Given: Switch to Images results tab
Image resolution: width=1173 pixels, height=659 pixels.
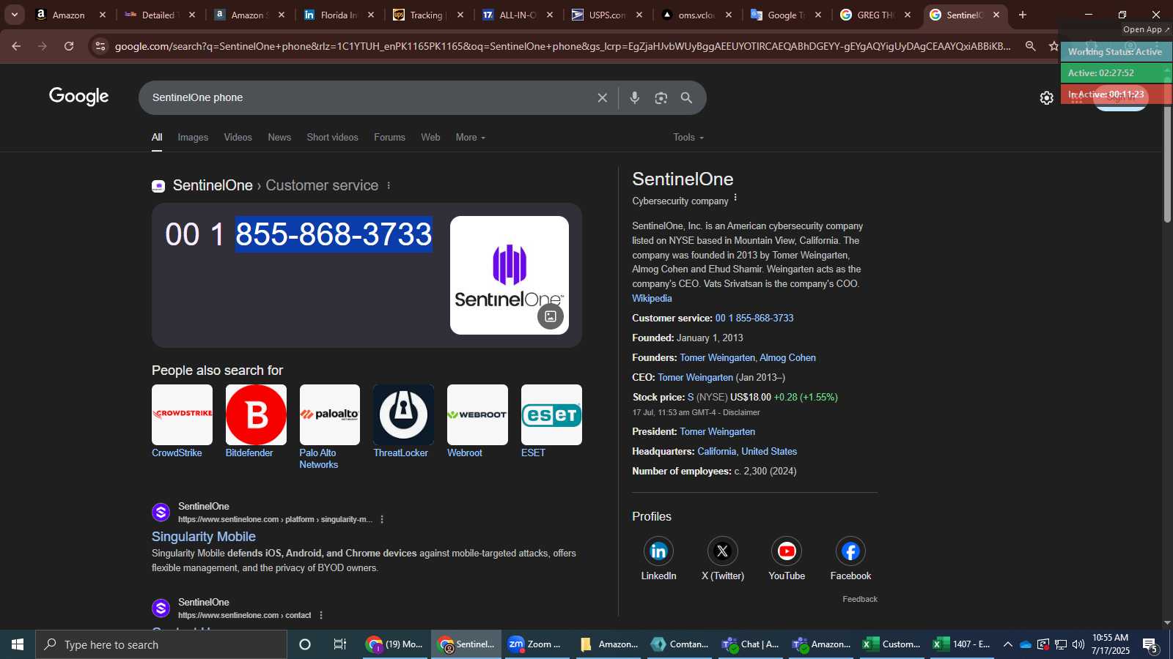Looking at the screenshot, I should (x=193, y=137).
